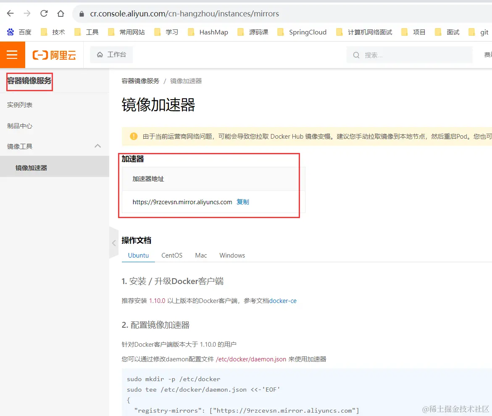Click the sudo mkdir -p /etc/docker code line
The height and width of the screenshot is (416, 492).
tap(174, 379)
